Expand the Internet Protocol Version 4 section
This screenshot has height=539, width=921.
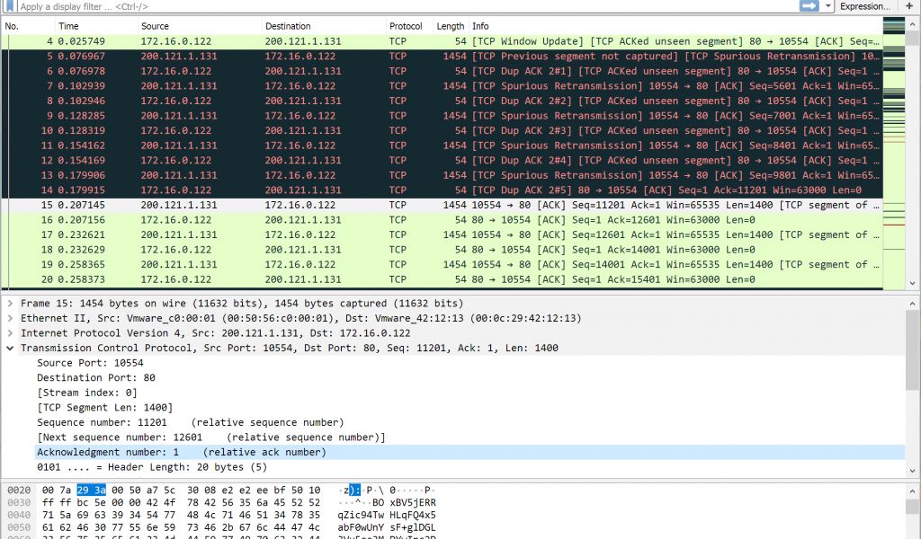click(x=10, y=333)
